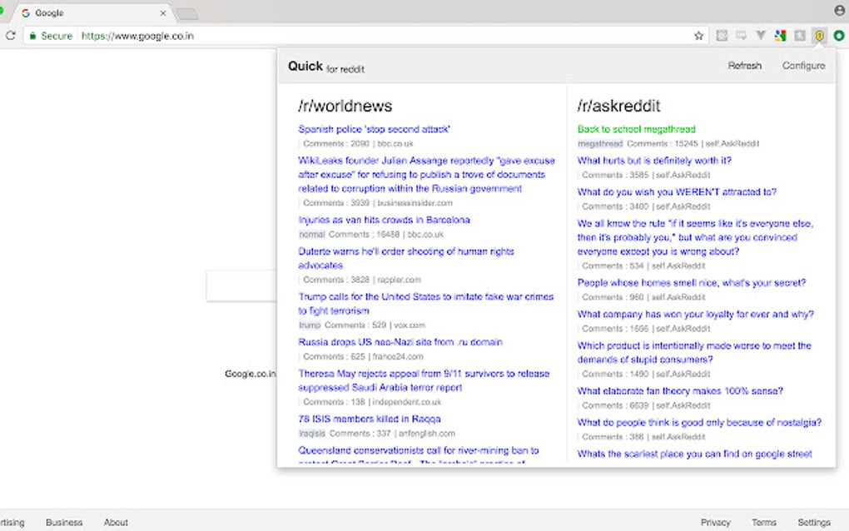Open the colorful Google extension icon
This screenshot has height=531, width=849.
point(781,35)
